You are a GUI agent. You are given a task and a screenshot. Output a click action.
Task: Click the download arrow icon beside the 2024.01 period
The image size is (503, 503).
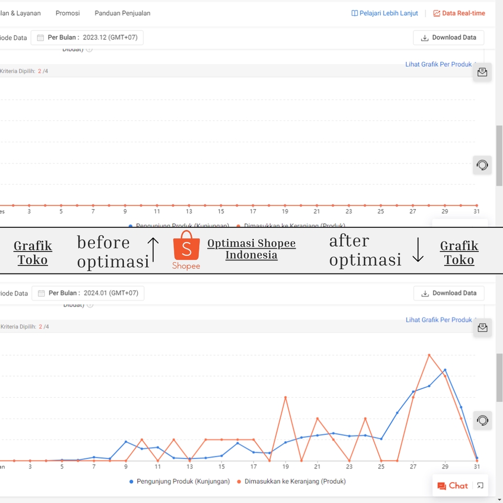pyautogui.click(x=425, y=293)
